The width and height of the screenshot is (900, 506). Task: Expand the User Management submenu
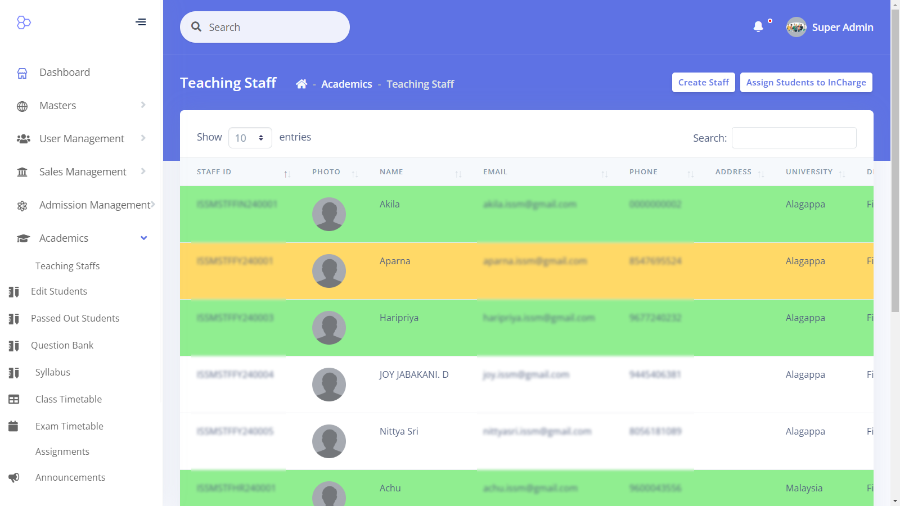81,139
